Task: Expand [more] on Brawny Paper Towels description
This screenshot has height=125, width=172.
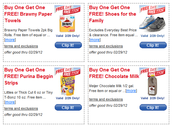Action: click(10, 40)
